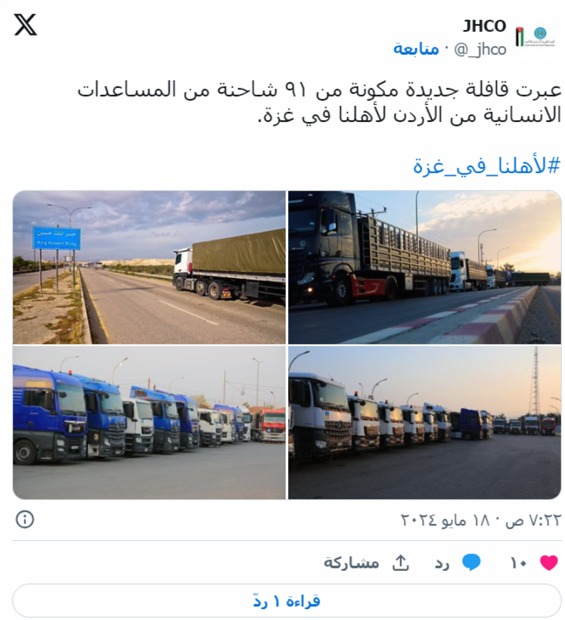
Task: Open the JHCO display name
Action: (485, 26)
